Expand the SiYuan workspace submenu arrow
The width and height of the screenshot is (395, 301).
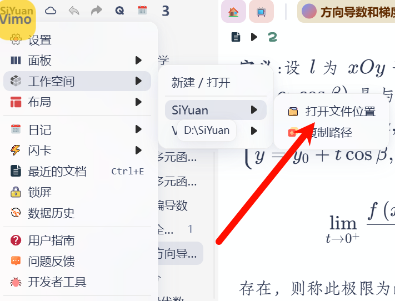[254, 110]
